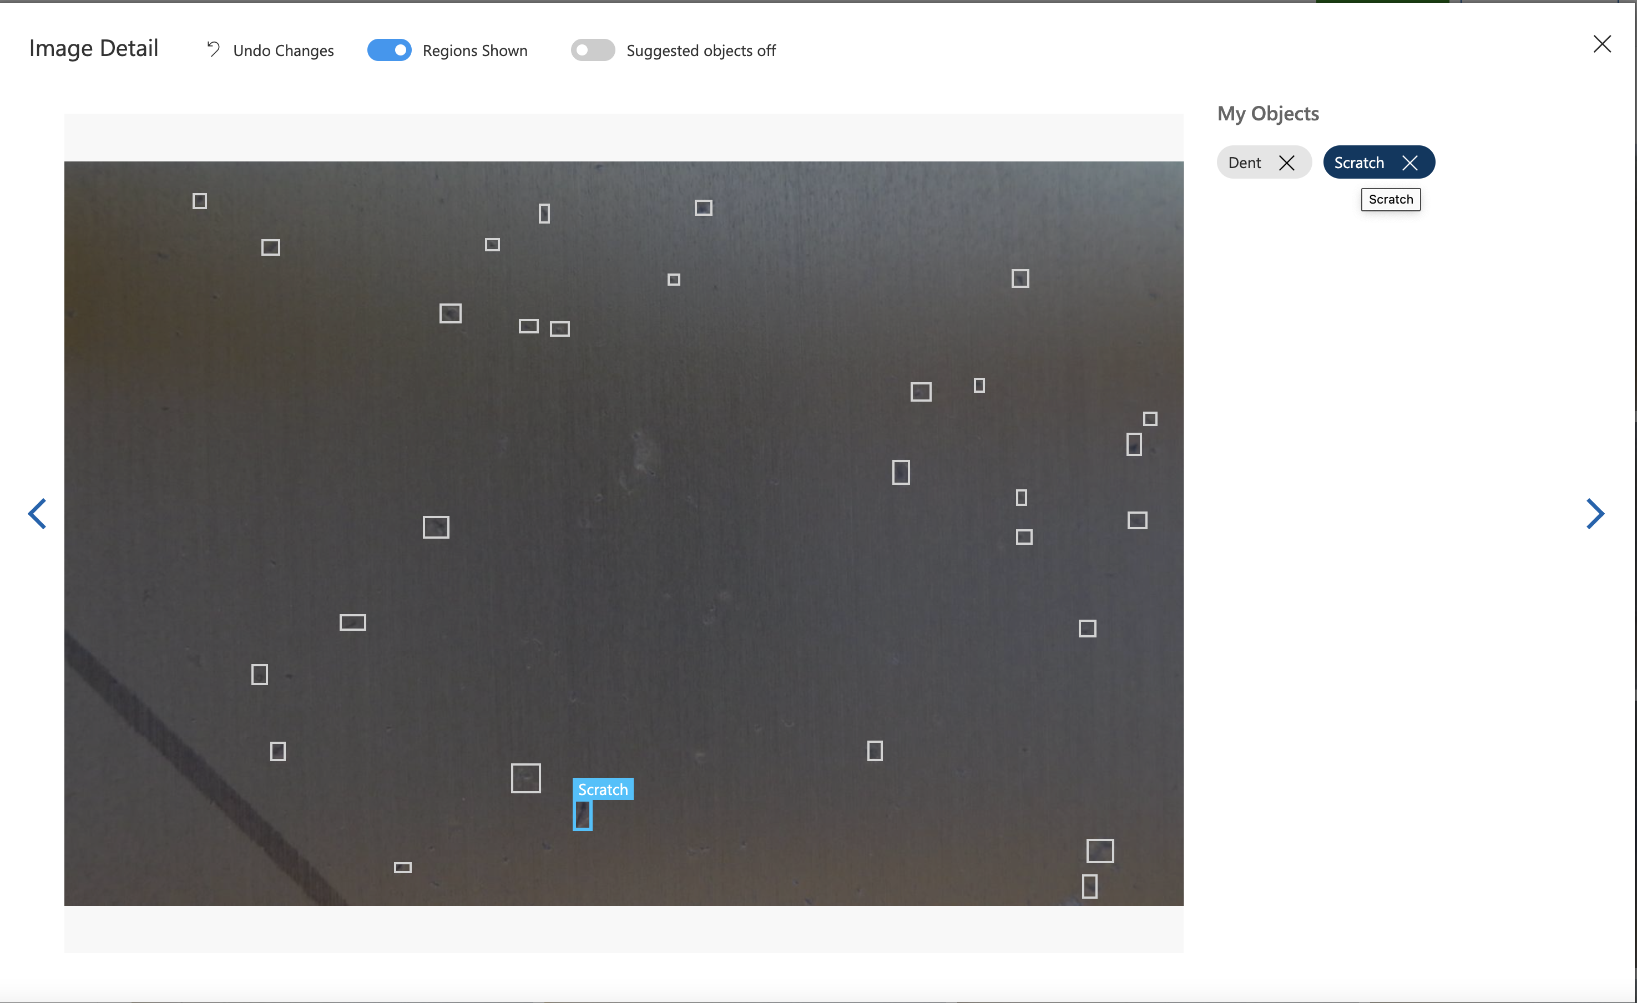
Task: Click the blue Scratch label on the image
Action: click(x=603, y=789)
